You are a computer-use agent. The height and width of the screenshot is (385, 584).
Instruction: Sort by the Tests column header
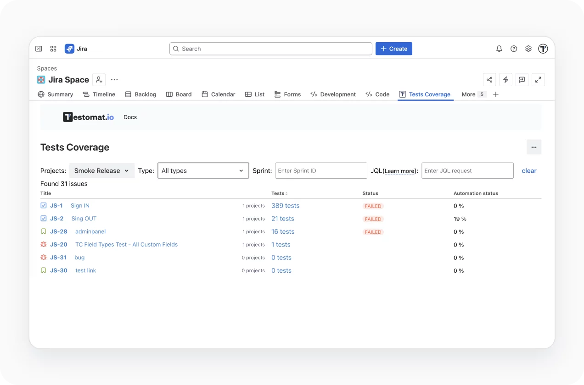point(279,193)
